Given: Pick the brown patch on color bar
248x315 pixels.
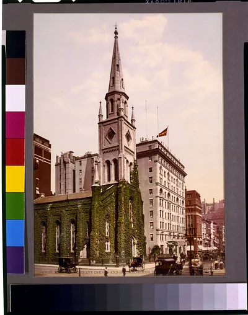Looking at the screenshot, I should [x=15, y=71].
